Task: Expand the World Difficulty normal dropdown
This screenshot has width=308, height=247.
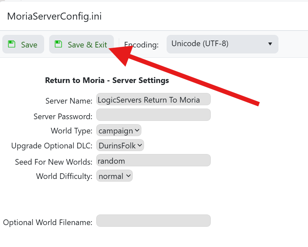Action: (x=115, y=176)
